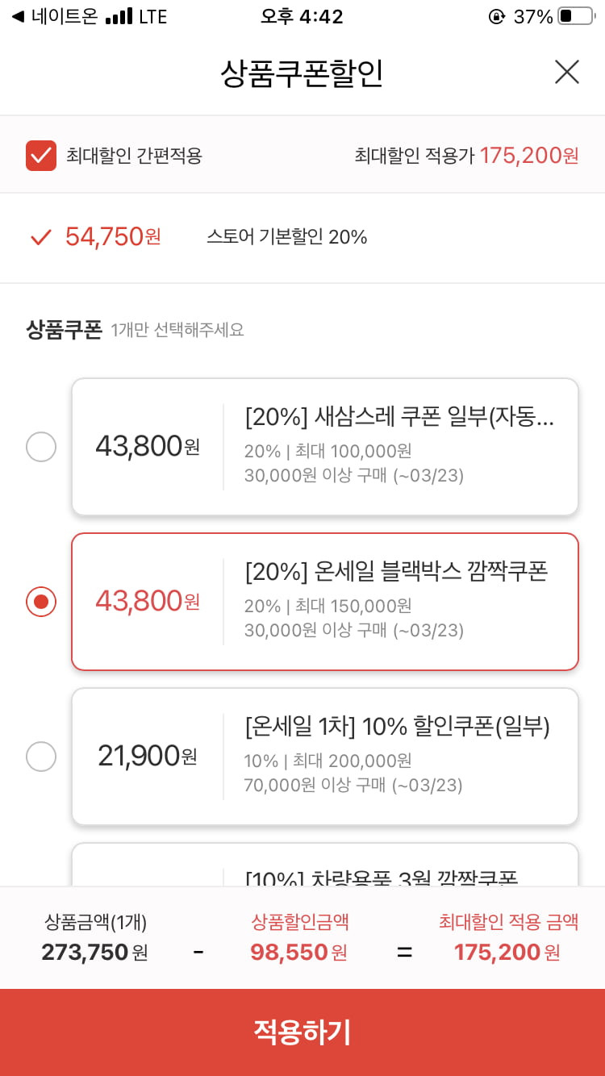Image resolution: width=605 pixels, height=1076 pixels.
Task: Select radio button for 온세일 블랙박스 깜짝쿠폰
Action: 41,601
